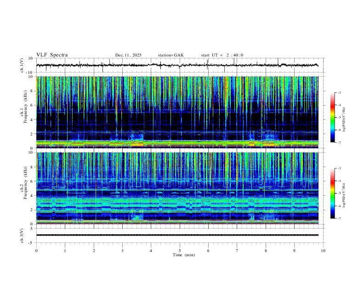The height and width of the screenshot is (281, 364).
Task: Click time axis tick label "3"
Action: [122, 251]
